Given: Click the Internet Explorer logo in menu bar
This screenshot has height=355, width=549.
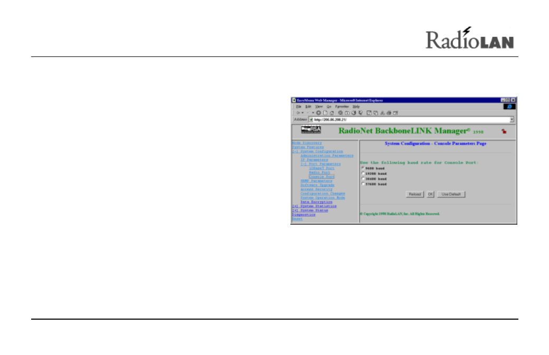Looking at the screenshot, I should (x=509, y=107).
